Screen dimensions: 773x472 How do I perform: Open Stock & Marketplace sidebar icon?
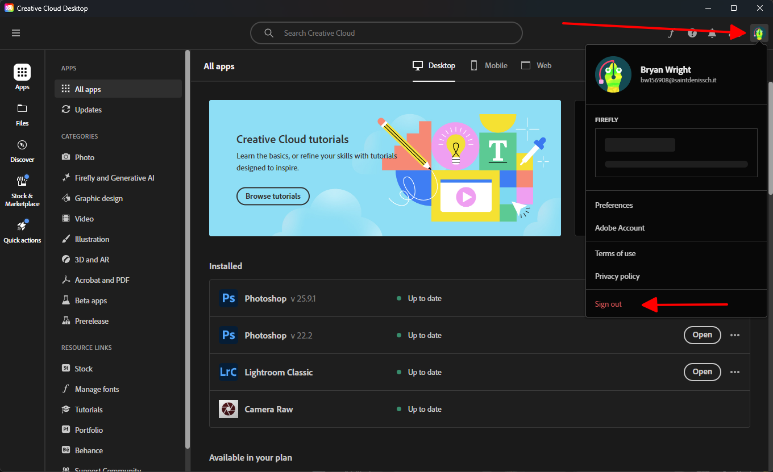coord(22,182)
